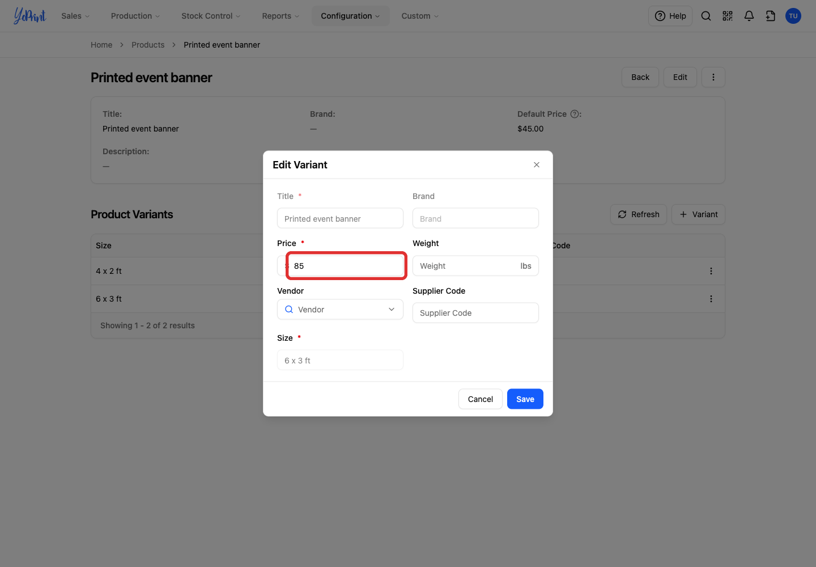Open the YoPrint home logo
Viewport: 816px width, 567px height.
30,16
